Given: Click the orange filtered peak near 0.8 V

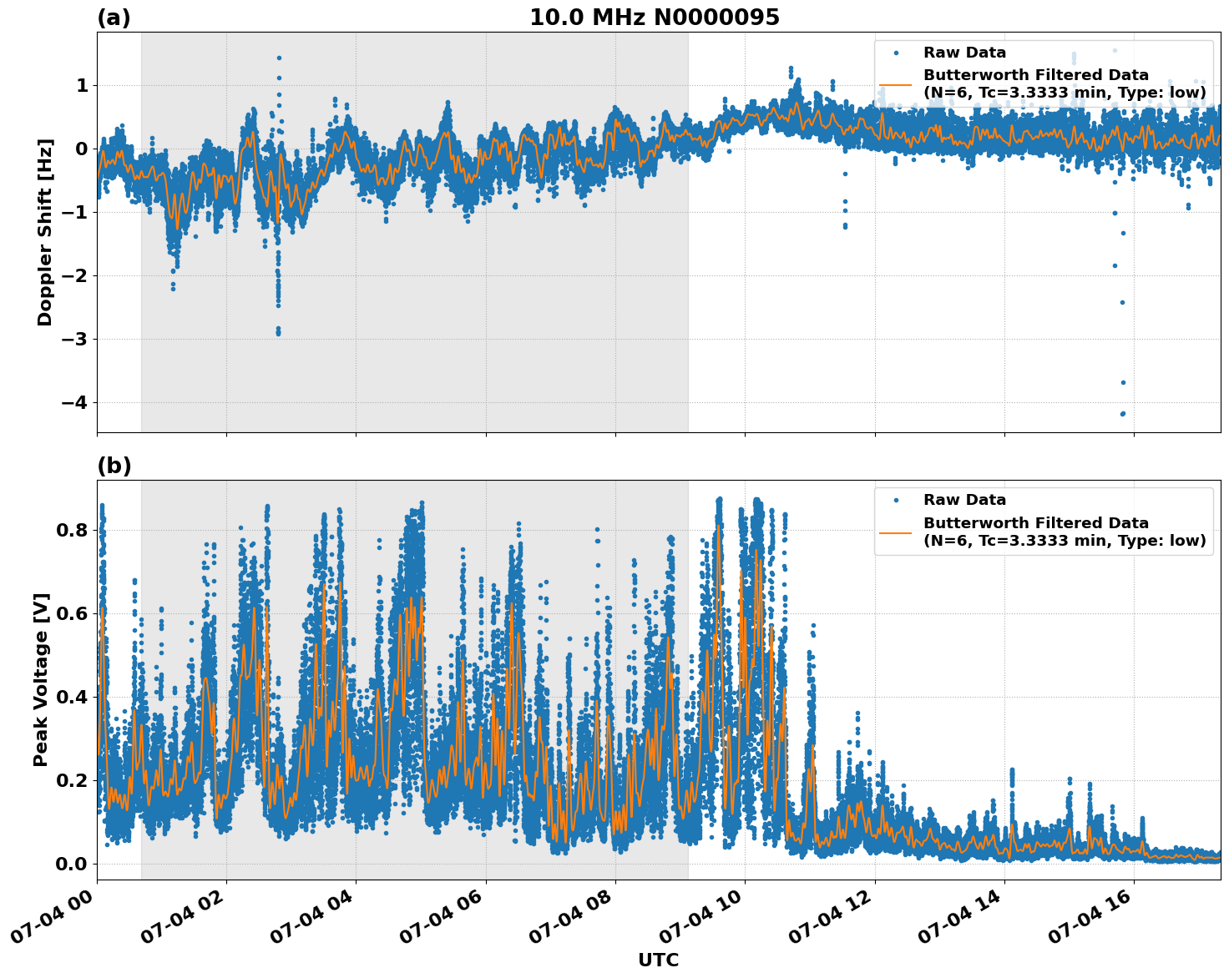Looking at the screenshot, I should click(720, 527).
